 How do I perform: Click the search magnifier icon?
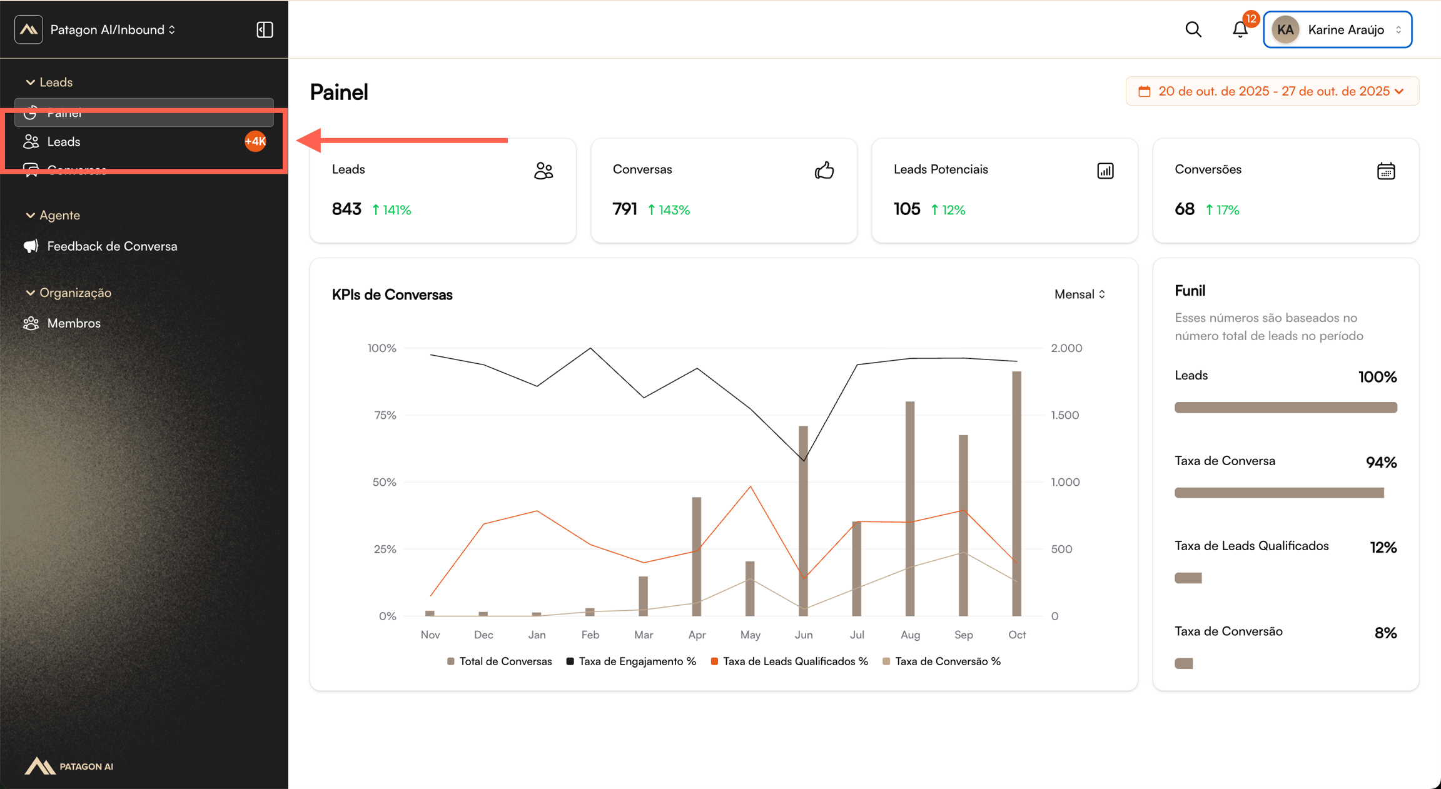point(1193,29)
